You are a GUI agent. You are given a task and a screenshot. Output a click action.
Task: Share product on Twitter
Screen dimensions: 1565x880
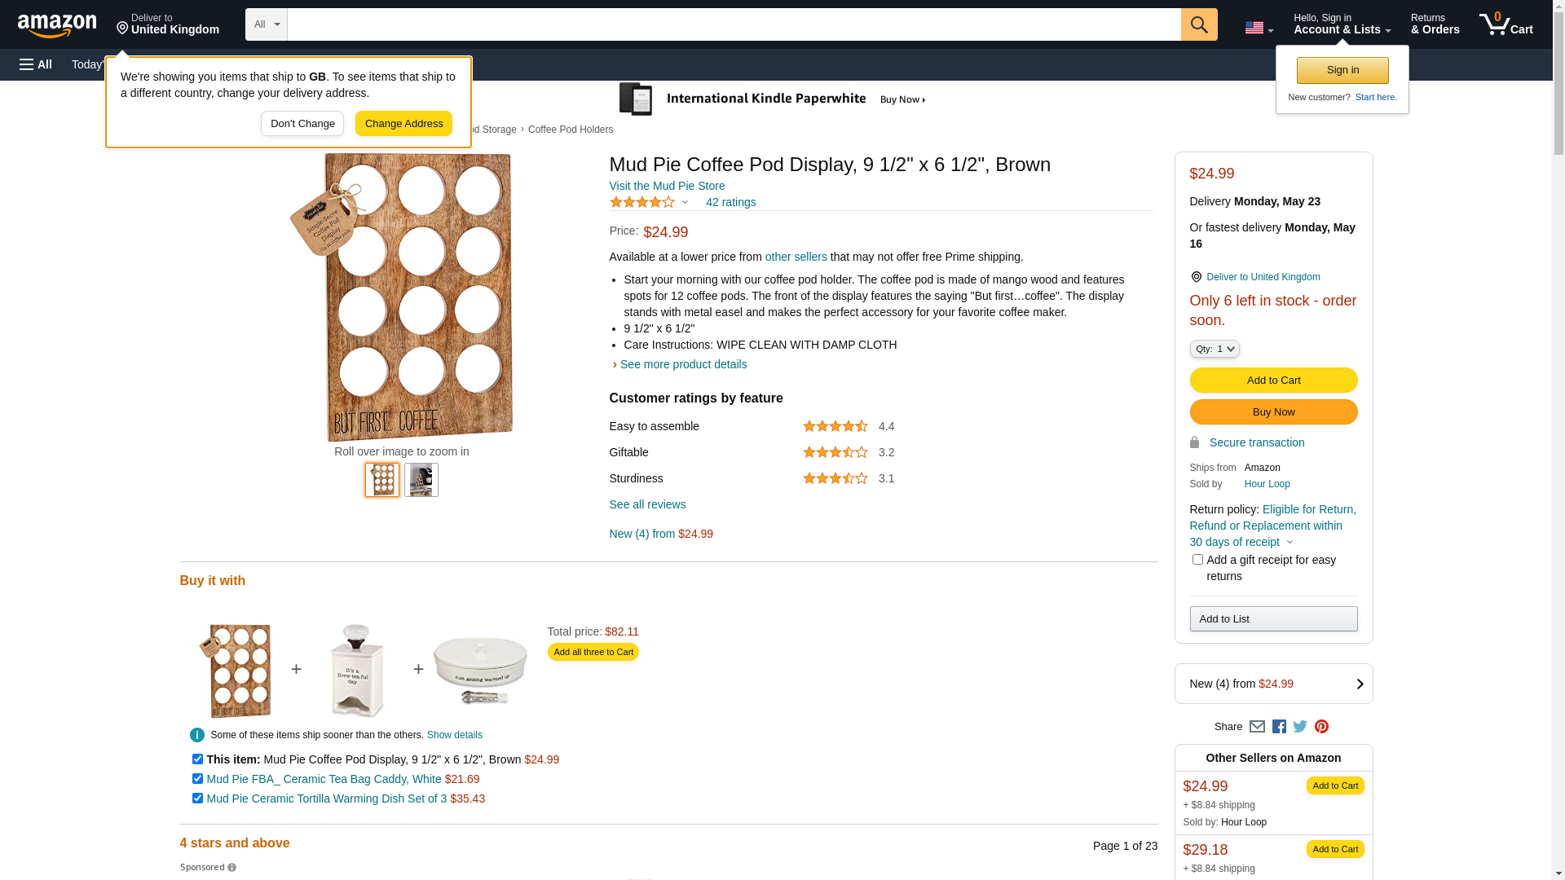click(1300, 727)
